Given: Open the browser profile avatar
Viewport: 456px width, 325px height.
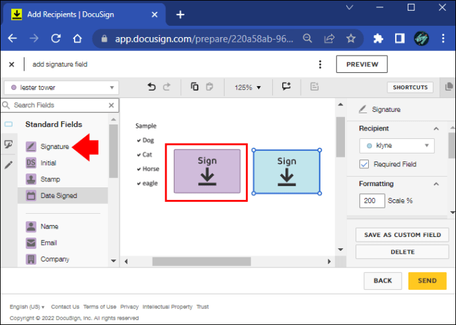Looking at the screenshot, I should (x=422, y=38).
